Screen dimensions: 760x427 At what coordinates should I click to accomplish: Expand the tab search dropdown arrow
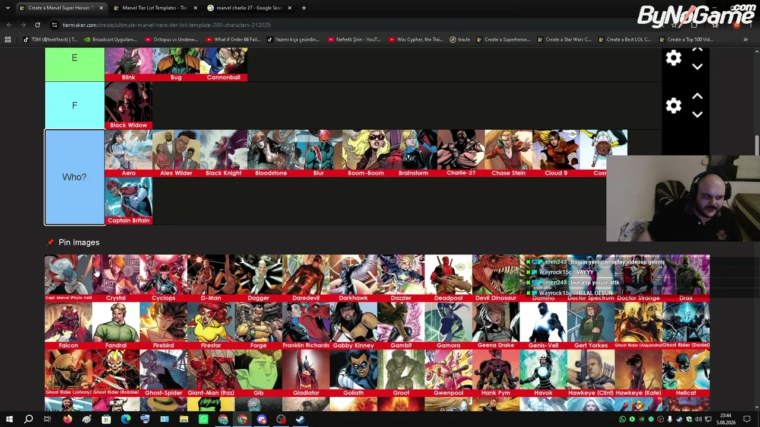(x=8, y=8)
